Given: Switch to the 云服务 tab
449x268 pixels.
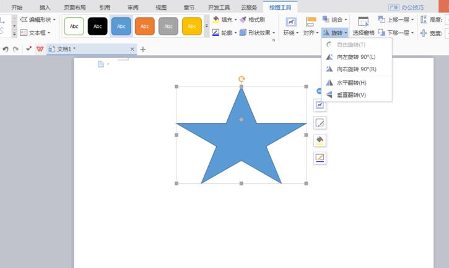Looking at the screenshot, I should (249, 7).
